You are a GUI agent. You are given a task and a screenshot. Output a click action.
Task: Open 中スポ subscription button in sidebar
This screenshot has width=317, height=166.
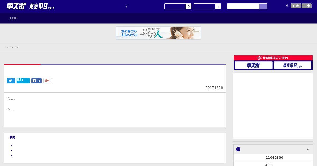pyautogui.click(x=254, y=65)
